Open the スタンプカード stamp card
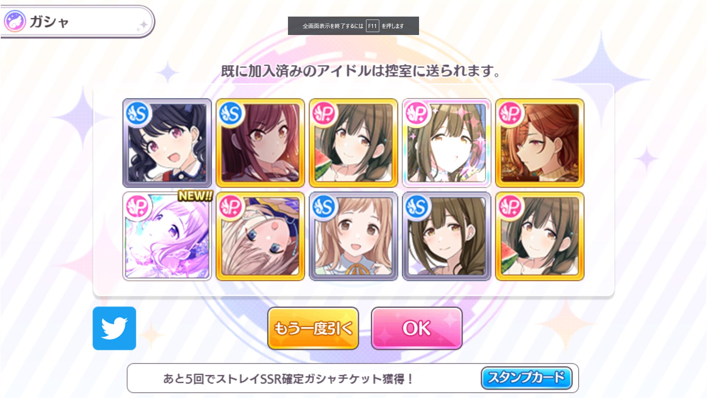Viewport: 707px width, 398px height. pos(527,378)
